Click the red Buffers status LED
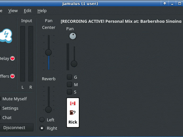 (12, 76)
